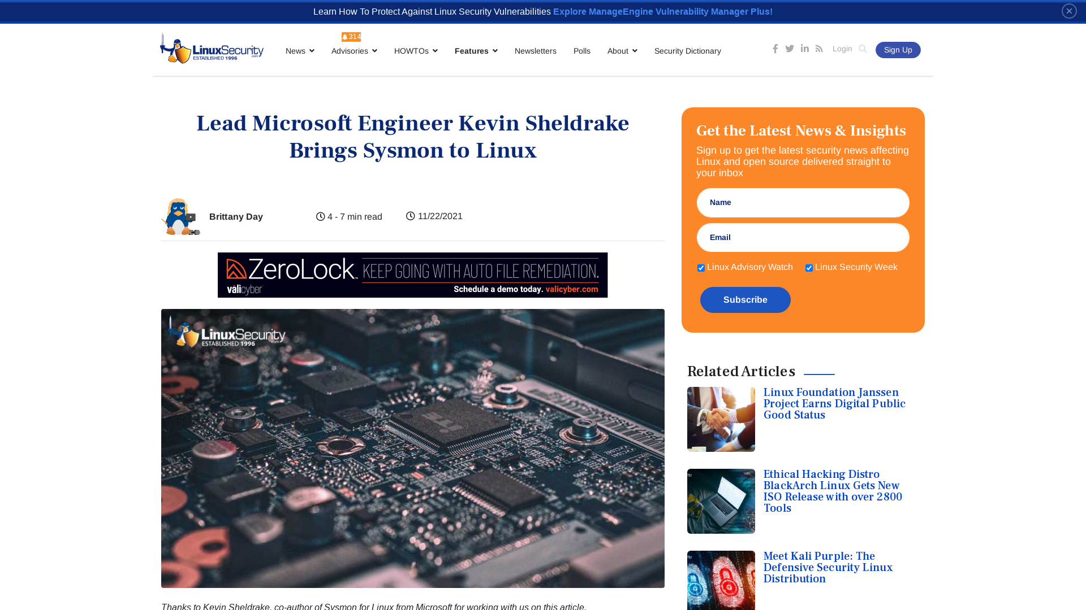This screenshot has height=610, width=1086.
Task: Open the Security Dictionary menu item
Action: pos(688,51)
